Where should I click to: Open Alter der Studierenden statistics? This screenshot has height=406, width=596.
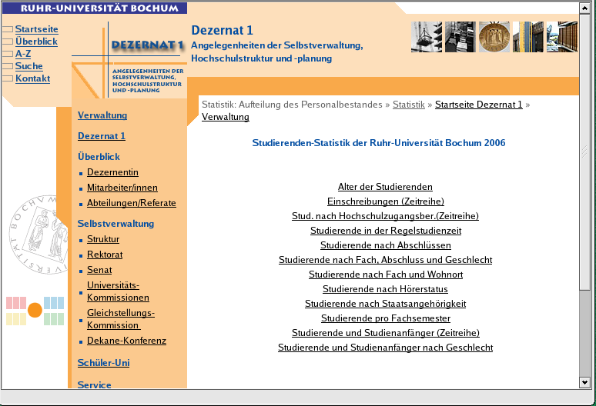coord(385,187)
